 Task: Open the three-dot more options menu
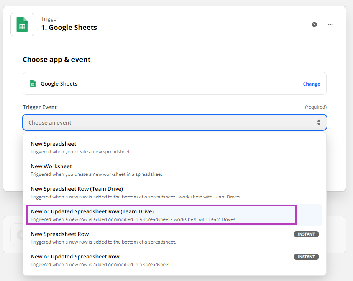(330, 24)
